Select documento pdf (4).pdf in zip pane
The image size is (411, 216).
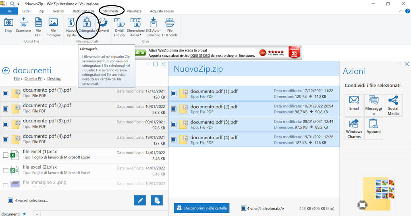(x=254, y=140)
